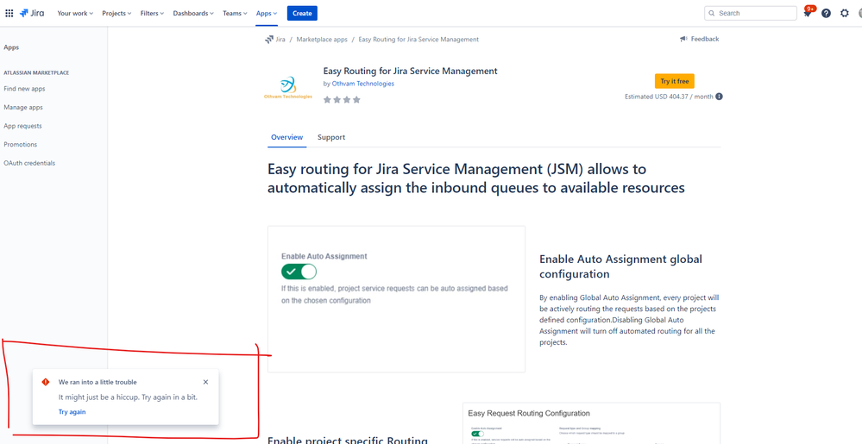Viewport: 862px width, 444px height.
Task: Click into the Search field
Action: click(x=751, y=13)
